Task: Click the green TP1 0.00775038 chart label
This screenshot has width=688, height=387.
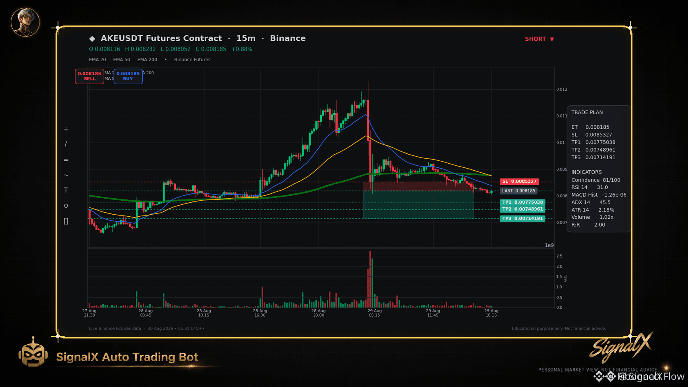Action: coord(523,202)
